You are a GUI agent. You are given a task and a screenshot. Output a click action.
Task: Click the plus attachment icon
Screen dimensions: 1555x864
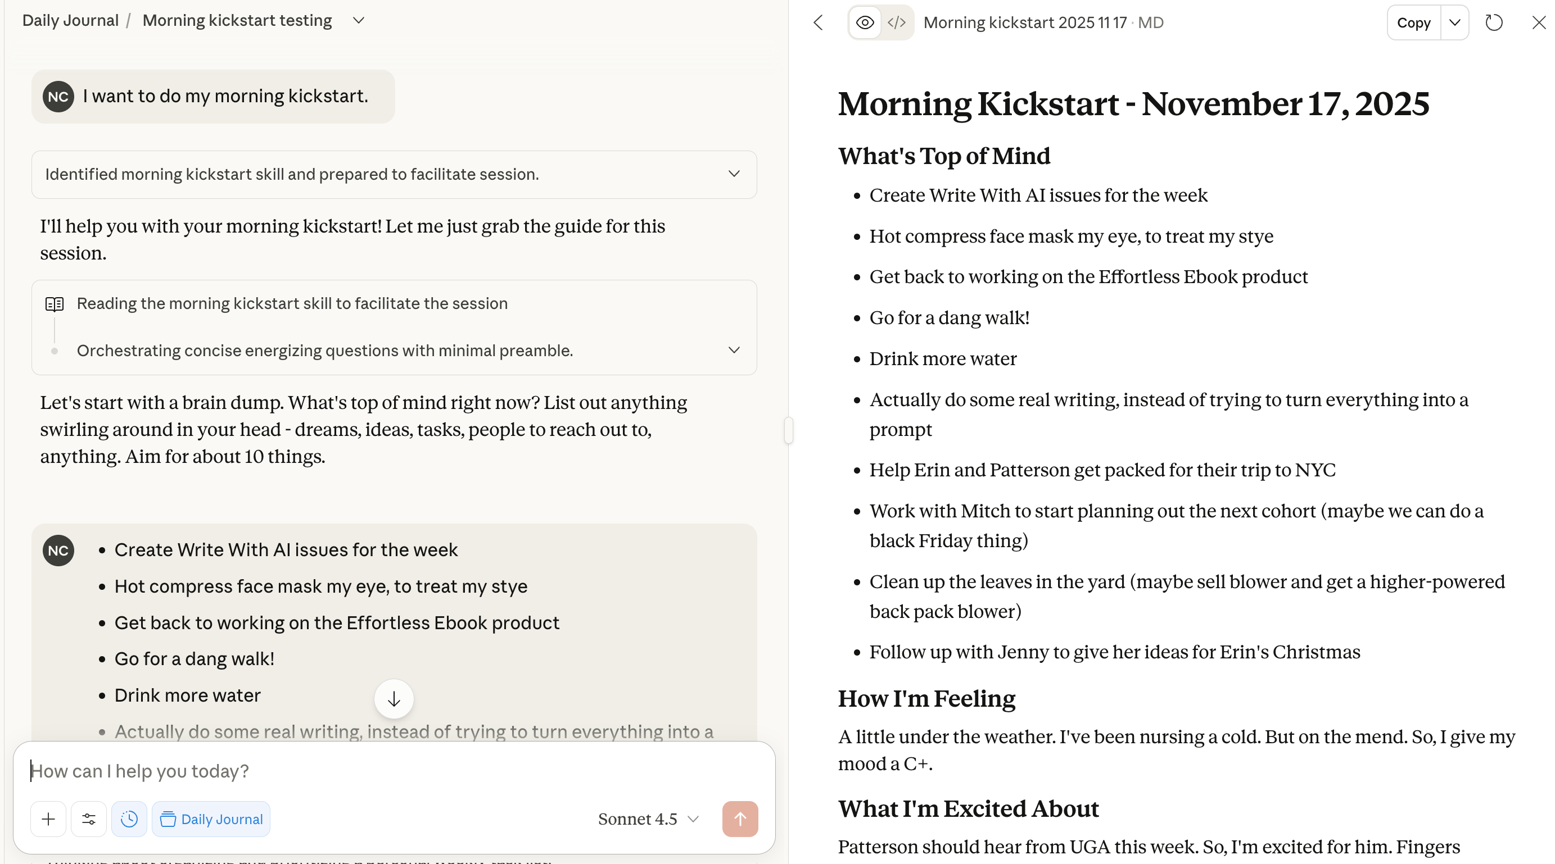click(x=48, y=818)
